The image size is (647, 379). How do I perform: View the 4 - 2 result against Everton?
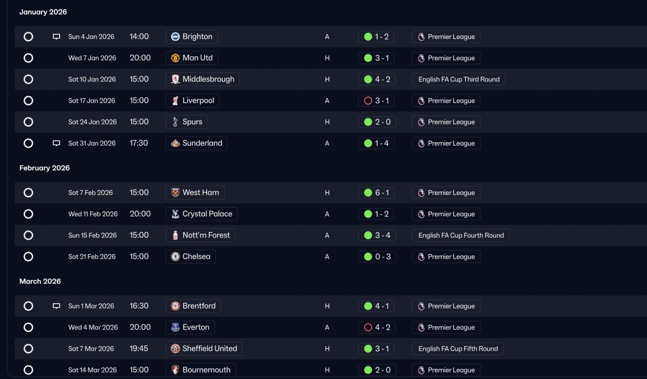377,327
